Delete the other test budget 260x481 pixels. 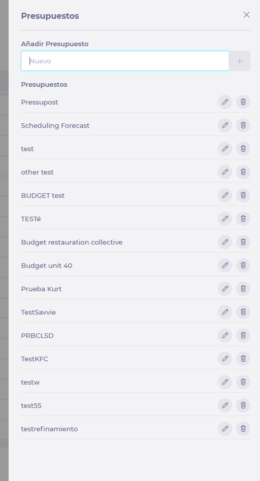243,172
